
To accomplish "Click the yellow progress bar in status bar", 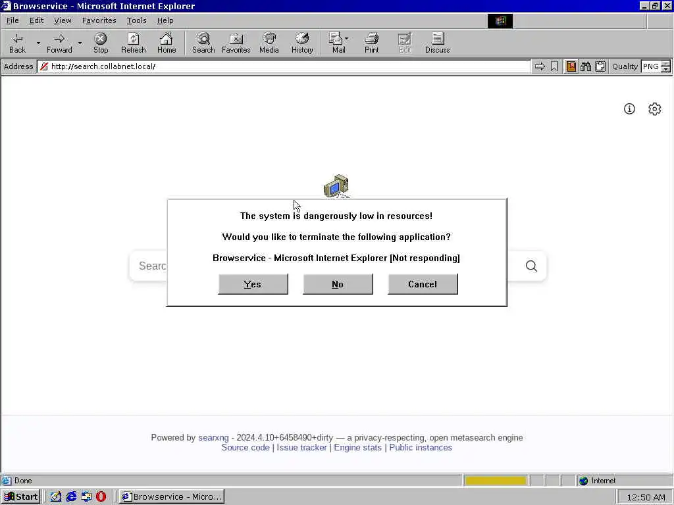I will click(495, 481).
